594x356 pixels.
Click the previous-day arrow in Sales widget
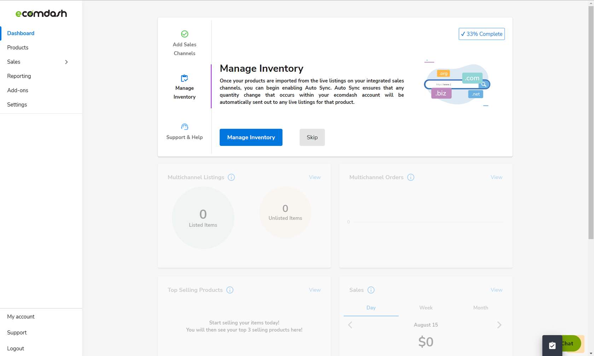pyautogui.click(x=350, y=325)
